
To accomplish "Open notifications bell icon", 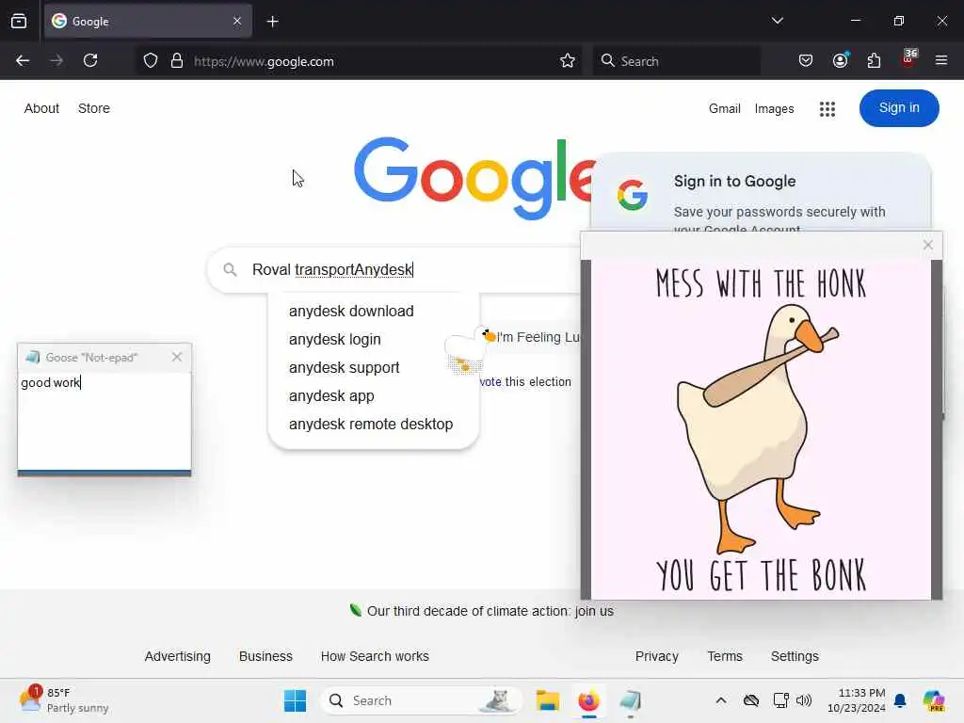I will 900,700.
